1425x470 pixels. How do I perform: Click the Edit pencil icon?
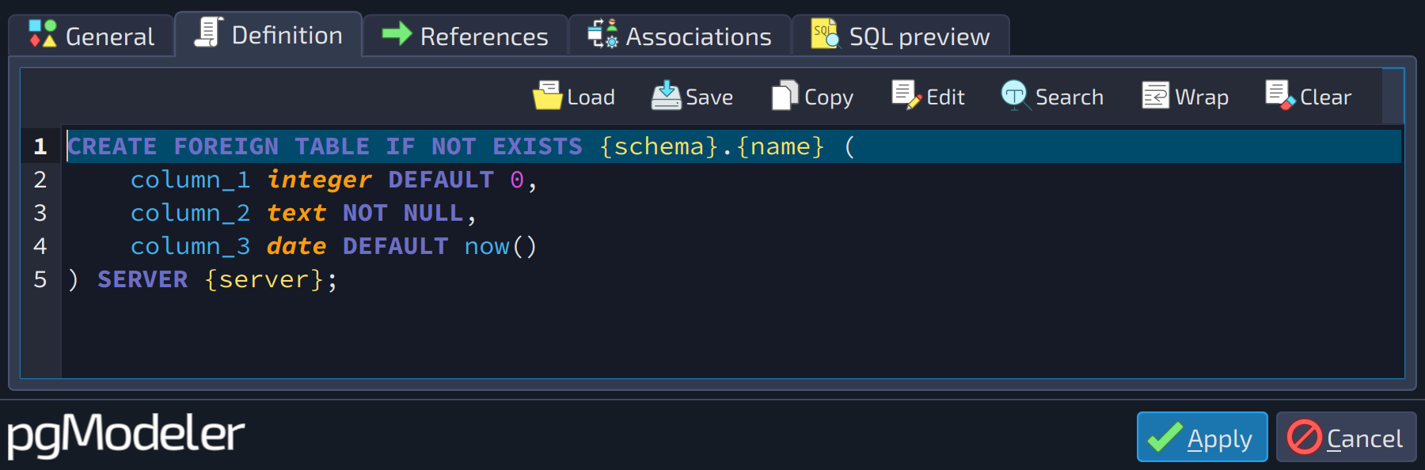click(x=906, y=96)
